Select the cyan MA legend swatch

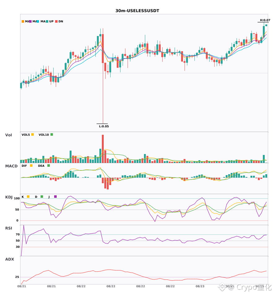[38, 21]
